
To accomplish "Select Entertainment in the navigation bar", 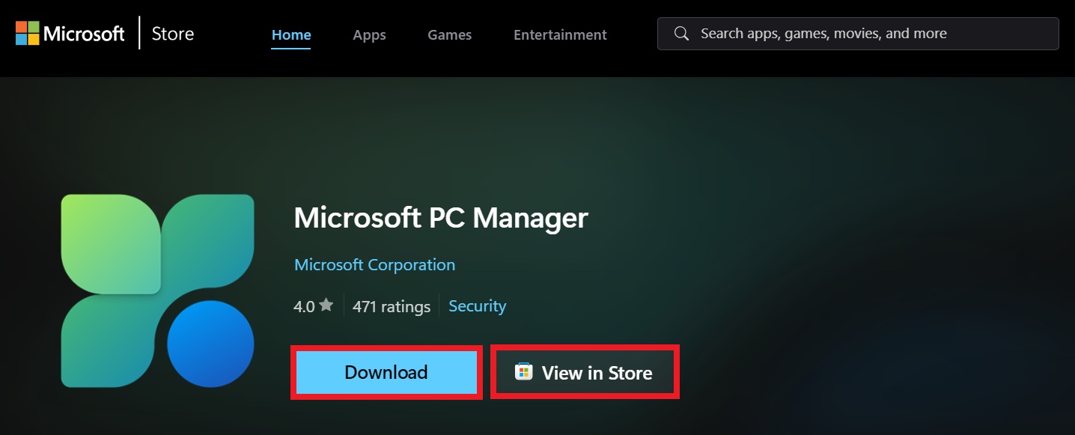I will (x=560, y=34).
